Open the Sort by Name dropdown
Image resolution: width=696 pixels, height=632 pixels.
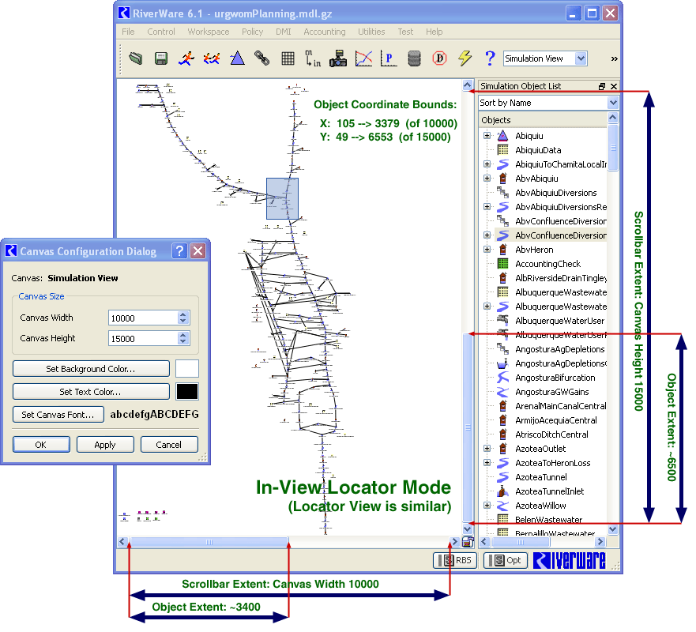click(613, 103)
